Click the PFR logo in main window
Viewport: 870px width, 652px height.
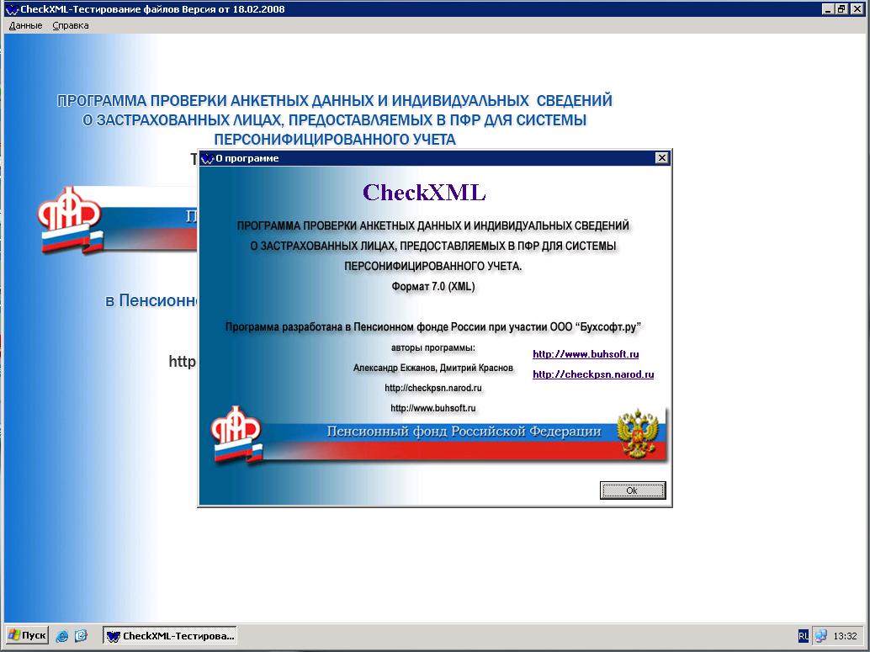pyautogui.click(x=69, y=220)
